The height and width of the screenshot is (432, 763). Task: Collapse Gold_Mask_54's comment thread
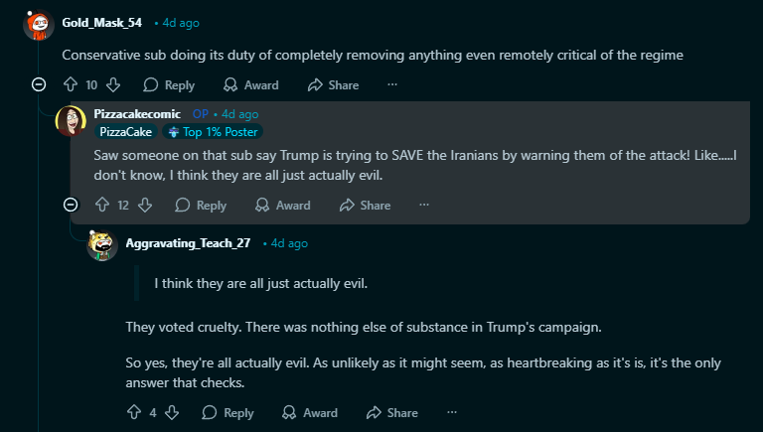tap(39, 84)
